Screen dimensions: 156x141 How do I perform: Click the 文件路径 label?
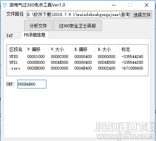15,14
